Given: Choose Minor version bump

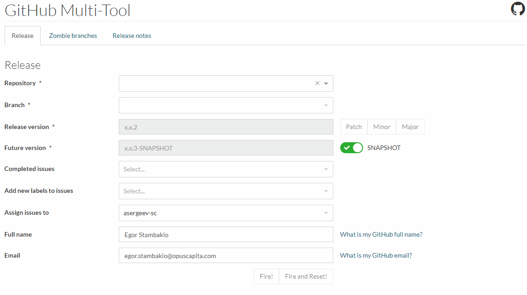Looking at the screenshot, I should (x=382, y=127).
